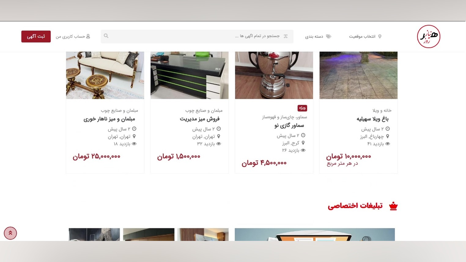Click the scroll-to-top double-chevron button
Image resolution: width=466 pixels, height=262 pixels.
click(10, 233)
